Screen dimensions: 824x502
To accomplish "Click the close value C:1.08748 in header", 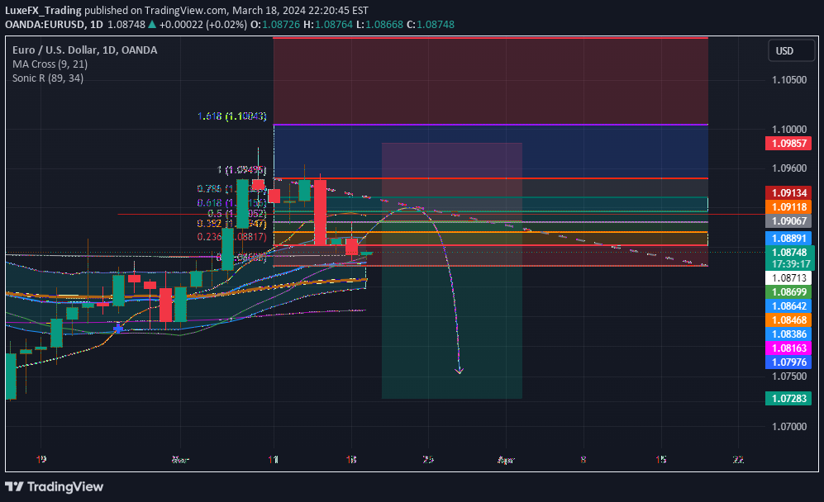I will [431, 24].
